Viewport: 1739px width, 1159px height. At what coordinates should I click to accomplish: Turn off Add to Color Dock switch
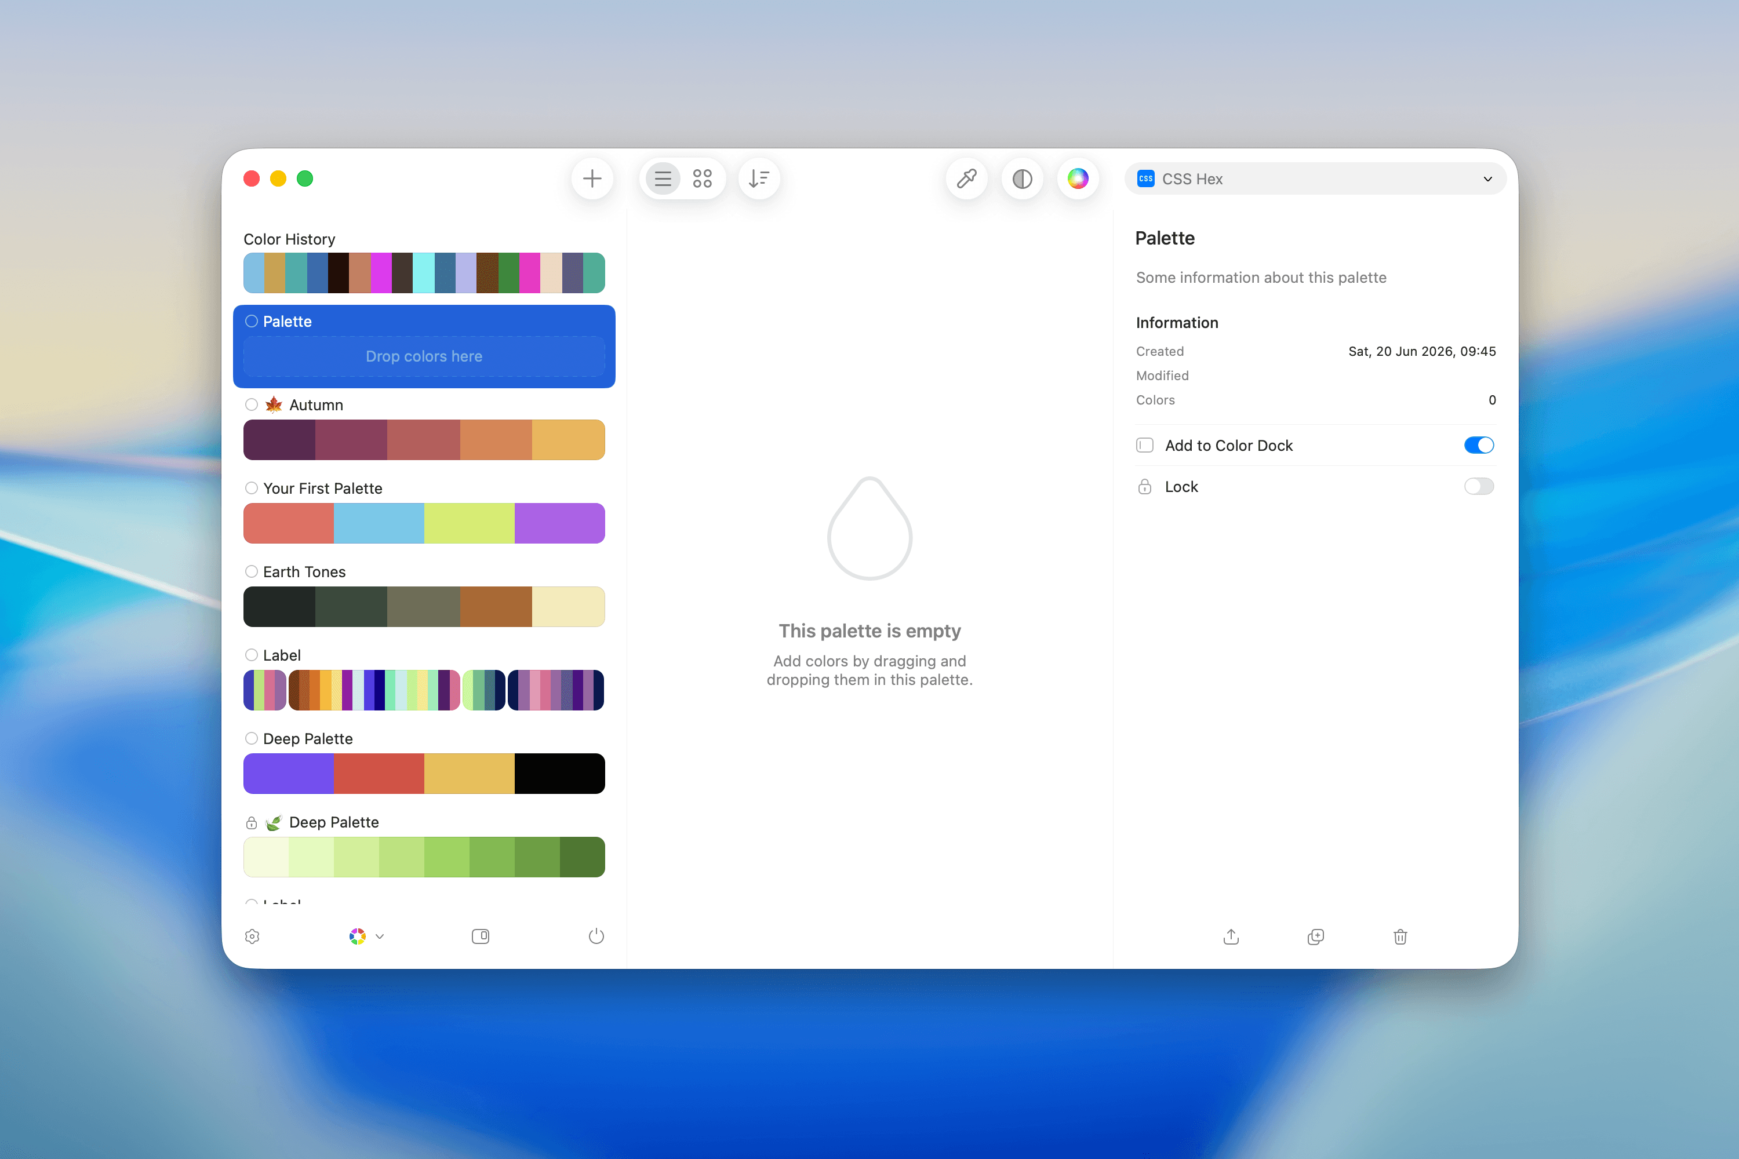point(1479,445)
